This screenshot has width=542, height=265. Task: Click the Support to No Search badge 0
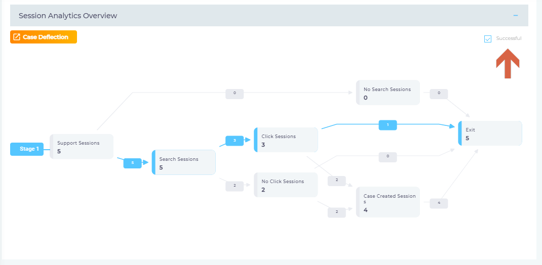click(x=235, y=93)
